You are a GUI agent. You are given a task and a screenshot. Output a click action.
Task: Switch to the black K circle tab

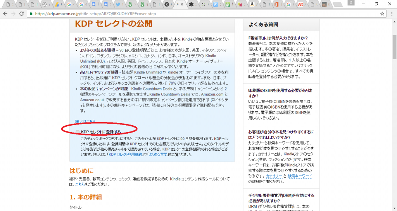coord(167,4)
